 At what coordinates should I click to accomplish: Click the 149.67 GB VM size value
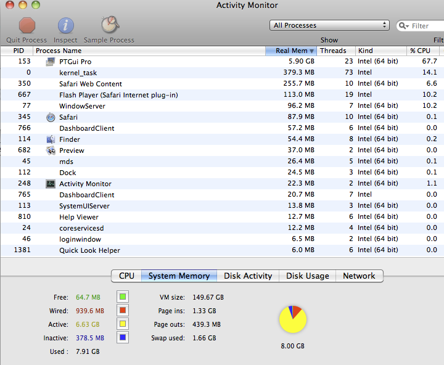click(208, 297)
